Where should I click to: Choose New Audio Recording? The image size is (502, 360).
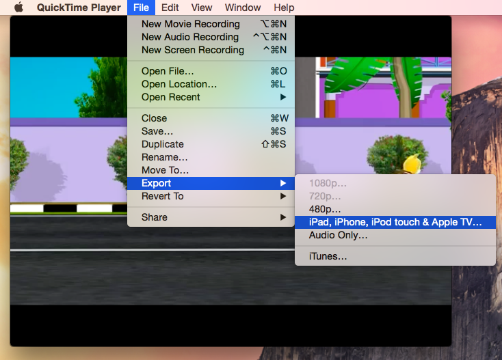(211, 37)
